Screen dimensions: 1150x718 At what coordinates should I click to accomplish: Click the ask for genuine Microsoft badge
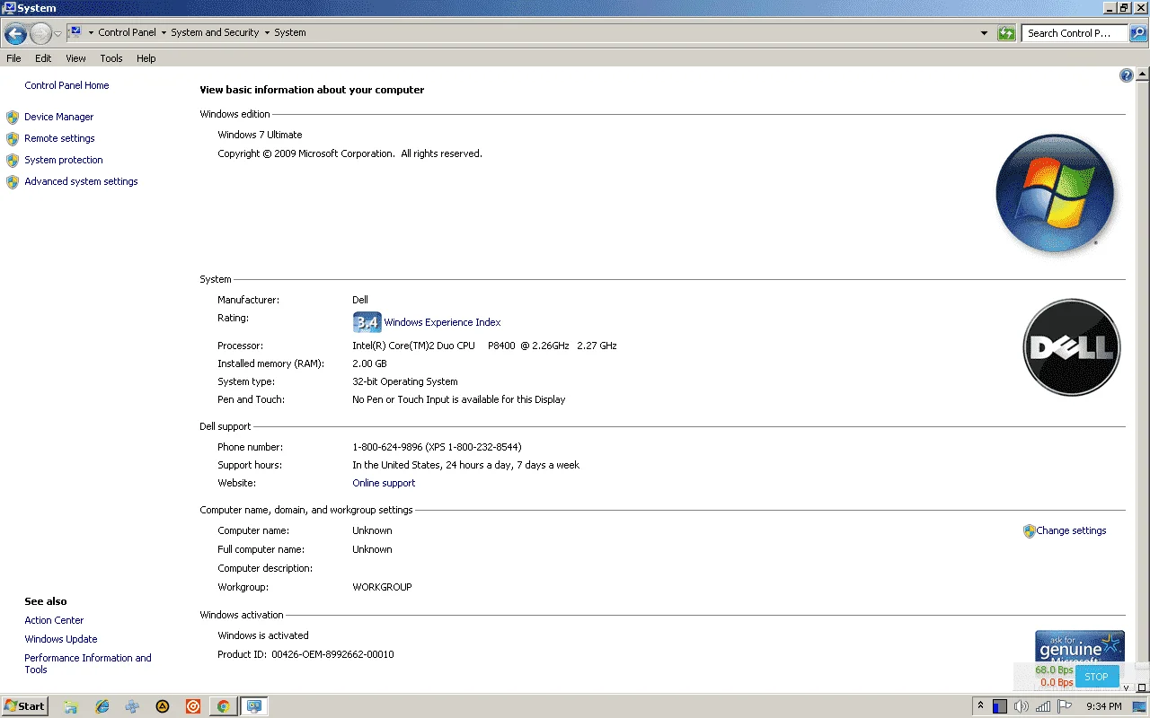(x=1080, y=646)
